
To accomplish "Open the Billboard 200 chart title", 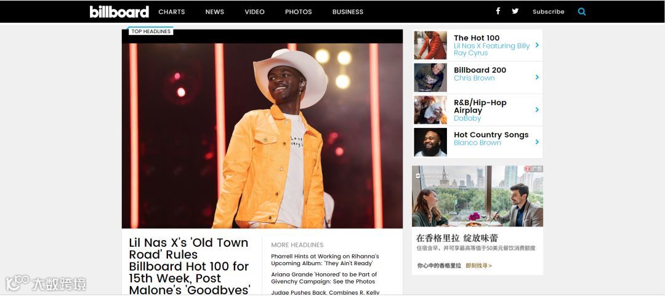I will 480,70.
